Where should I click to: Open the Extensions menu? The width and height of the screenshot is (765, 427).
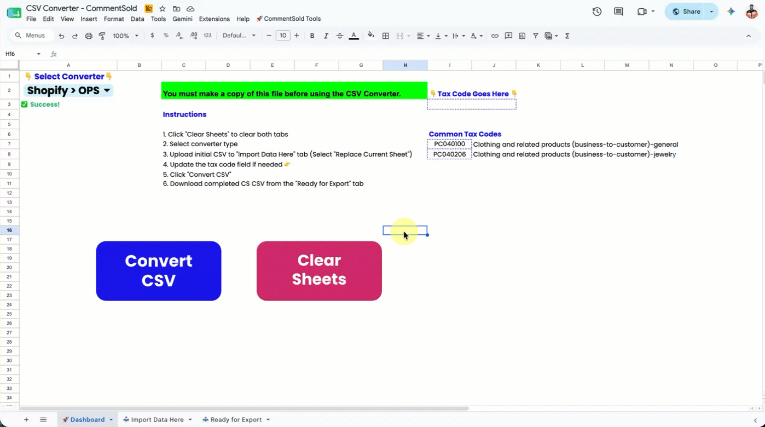pos(215,19)
